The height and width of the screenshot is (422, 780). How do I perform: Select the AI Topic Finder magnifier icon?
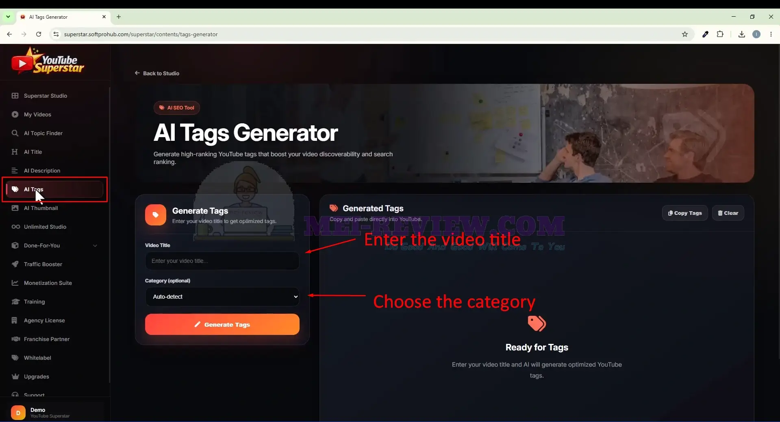click(15, 133)
